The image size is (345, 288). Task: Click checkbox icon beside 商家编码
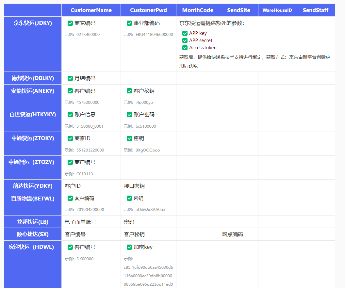[x=70, y=23]
